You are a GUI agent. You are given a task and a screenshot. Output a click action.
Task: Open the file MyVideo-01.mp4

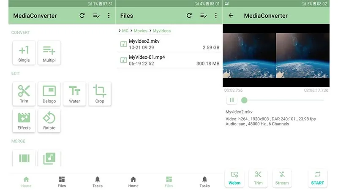[x=169, y=60]
